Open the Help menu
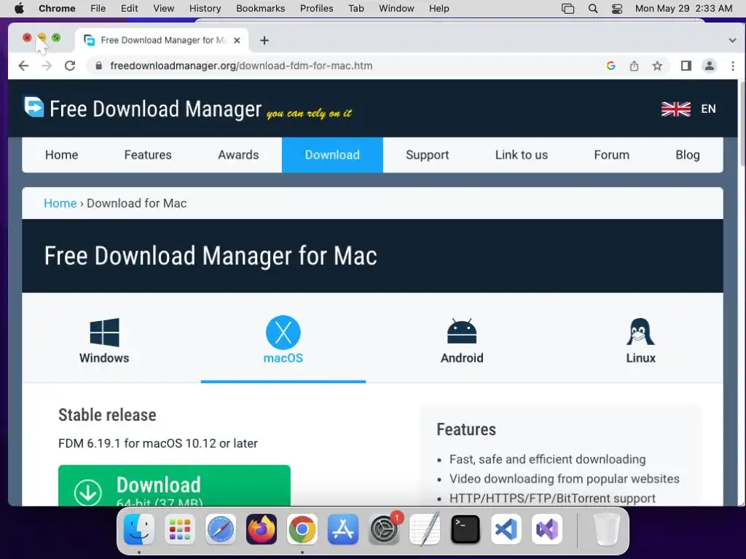The width and height of the screenshot is (746, 559). (x=439, y=9)
